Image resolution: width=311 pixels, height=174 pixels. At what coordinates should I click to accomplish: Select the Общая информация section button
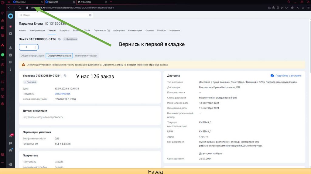click(x=32, y=55)
